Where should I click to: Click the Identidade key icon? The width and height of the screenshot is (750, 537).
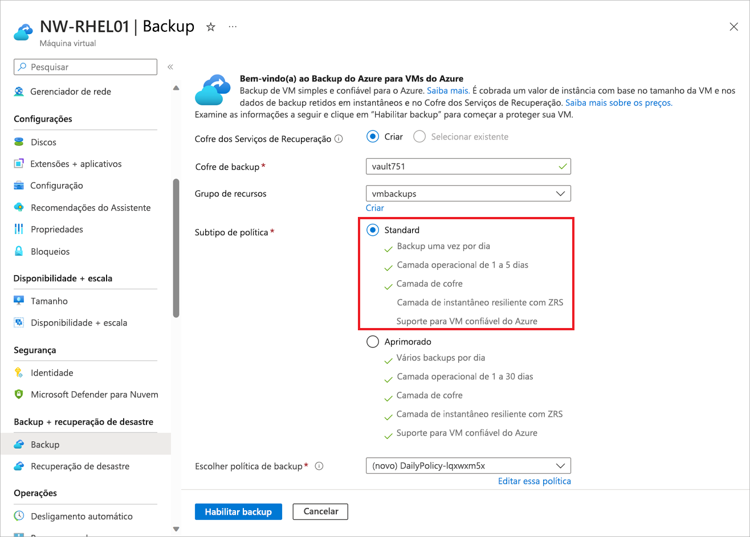tap(19, 372)
